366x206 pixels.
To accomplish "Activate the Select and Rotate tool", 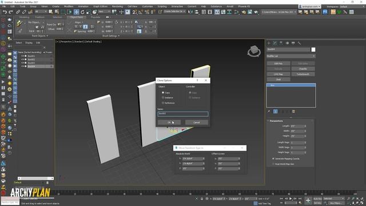I will coord(82,12).
